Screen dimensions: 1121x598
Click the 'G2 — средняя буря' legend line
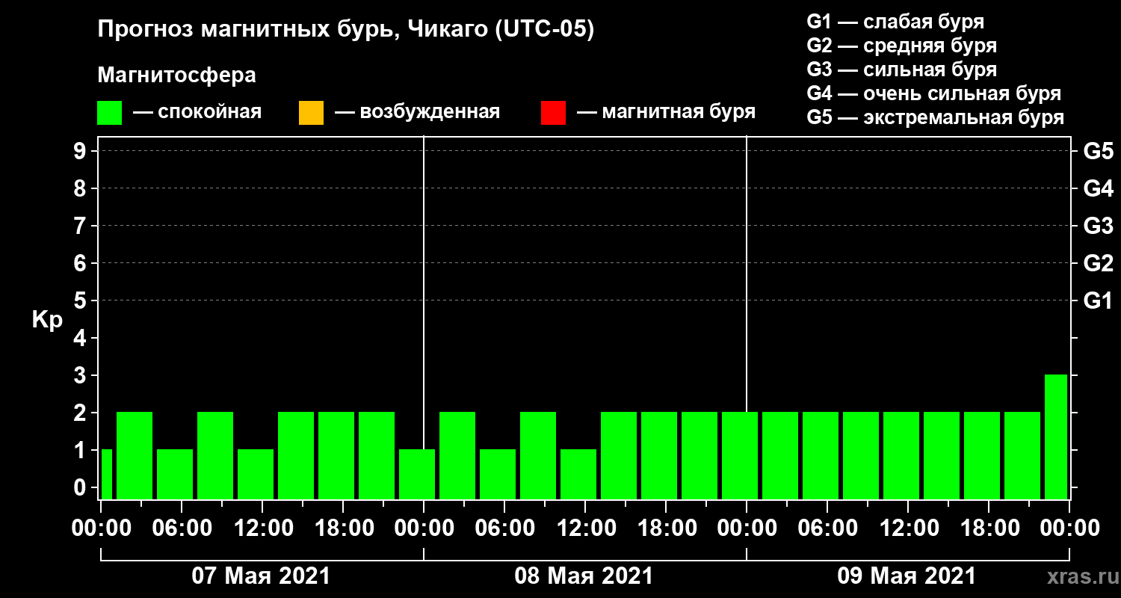click(x=901, y=46)
